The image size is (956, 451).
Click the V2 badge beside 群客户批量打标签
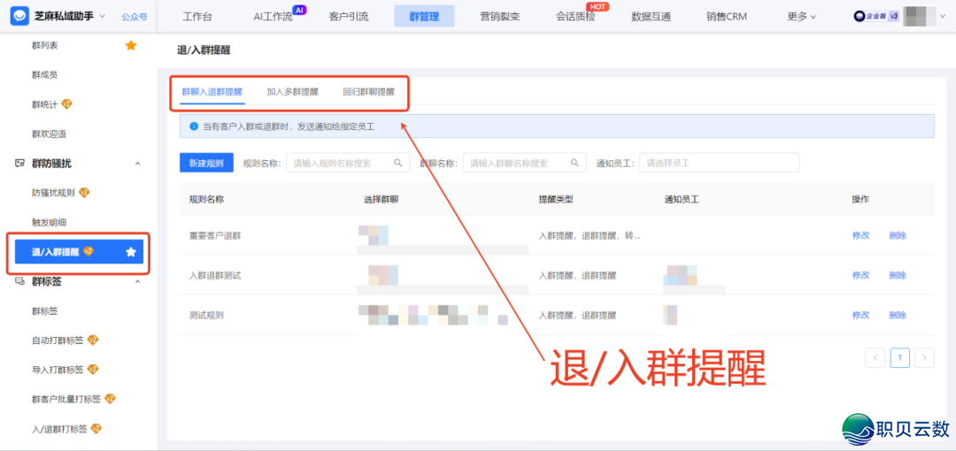[110, 399]
